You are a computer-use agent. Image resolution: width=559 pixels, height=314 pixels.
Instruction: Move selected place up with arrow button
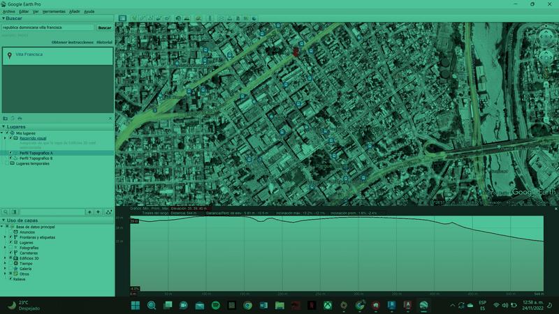pos(89,212)
